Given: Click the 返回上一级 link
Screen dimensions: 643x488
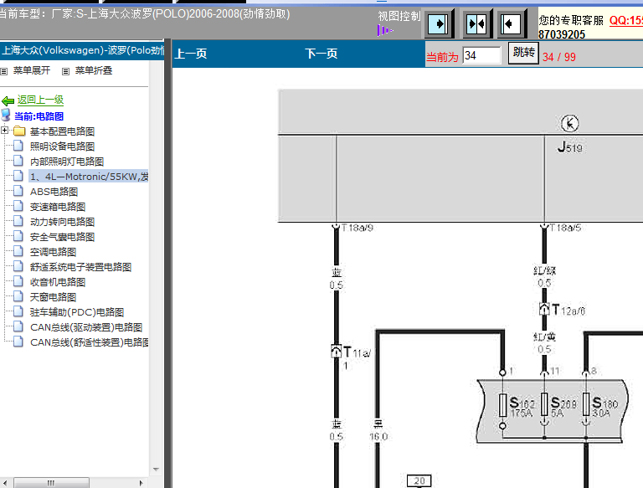Looking at the screenshot, I should (x=40, y=100).
